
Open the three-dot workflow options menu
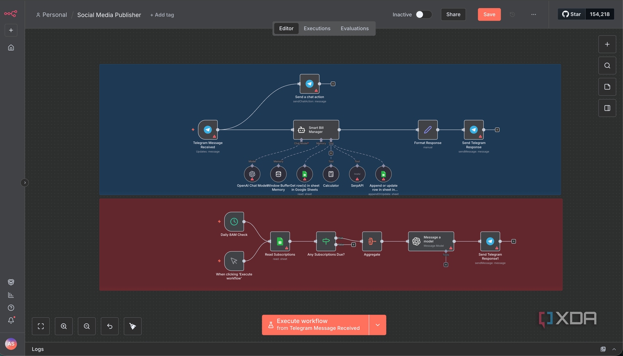(534, 14)
